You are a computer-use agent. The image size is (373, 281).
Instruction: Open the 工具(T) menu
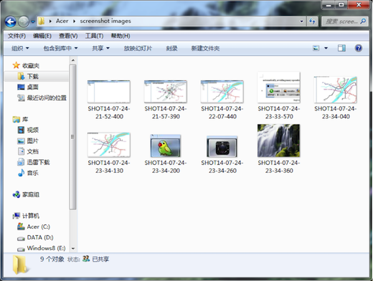(95, 36)
